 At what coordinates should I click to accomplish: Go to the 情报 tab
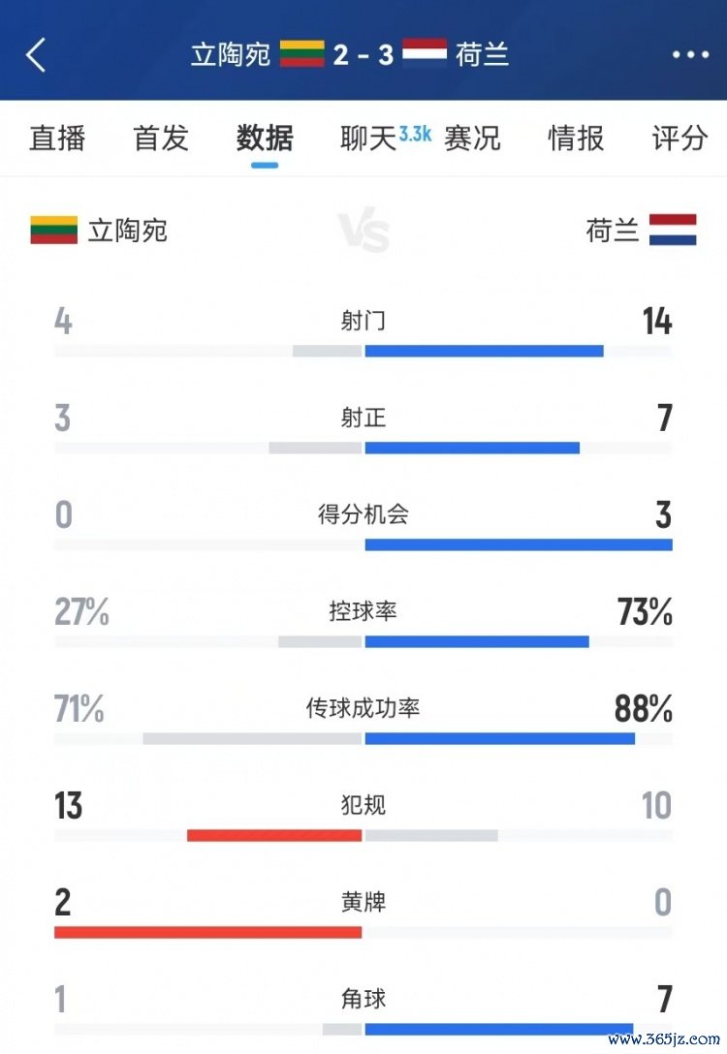tap(576, 139)
